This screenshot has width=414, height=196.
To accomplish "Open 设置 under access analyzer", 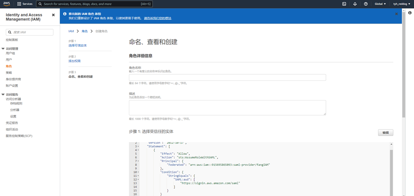I will pyautogui.click(x=13, y=116).
